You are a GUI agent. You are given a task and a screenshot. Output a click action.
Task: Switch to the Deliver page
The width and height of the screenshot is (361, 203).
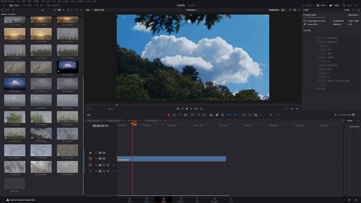click(231, 200)
